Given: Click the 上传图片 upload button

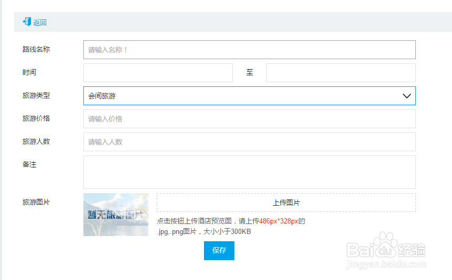Looking at the screenshot, I should 286,203.
